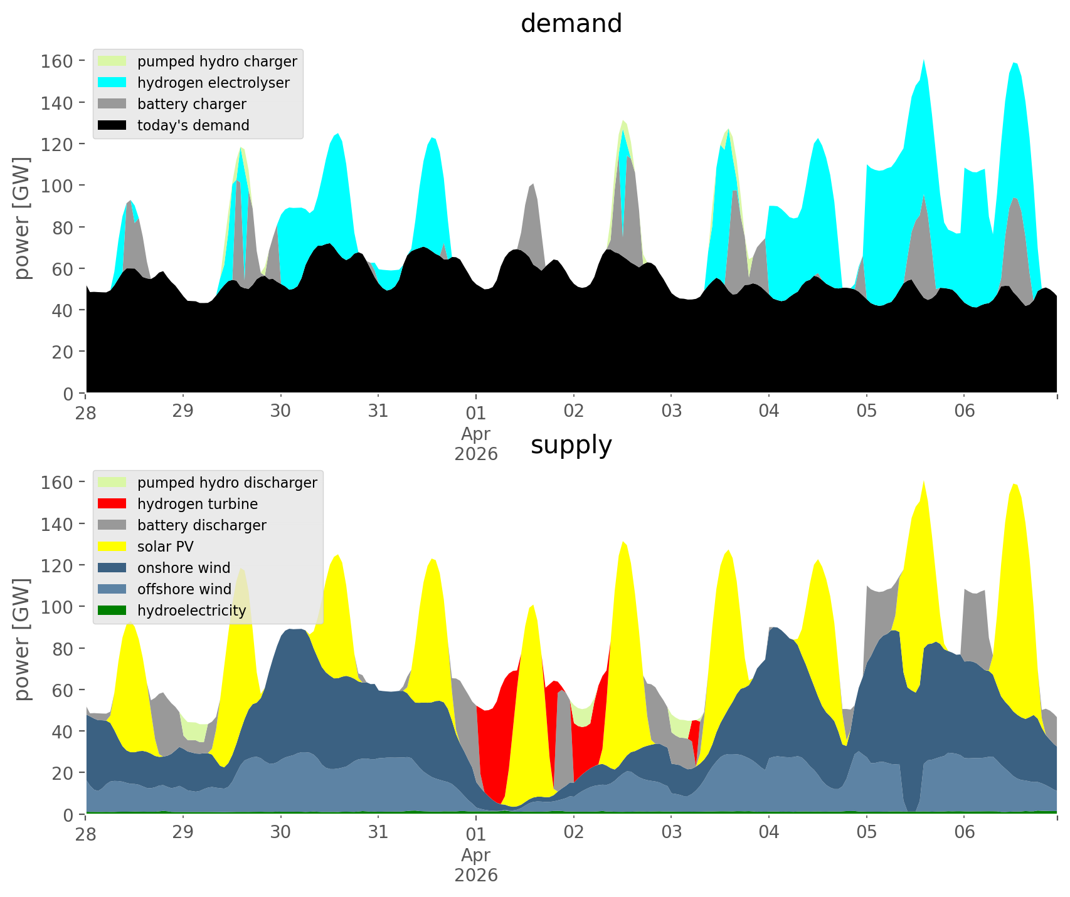The image size is (1070, 897).
Task: Click the "battery charger" legend label
Action: click(x=191, y=104)
